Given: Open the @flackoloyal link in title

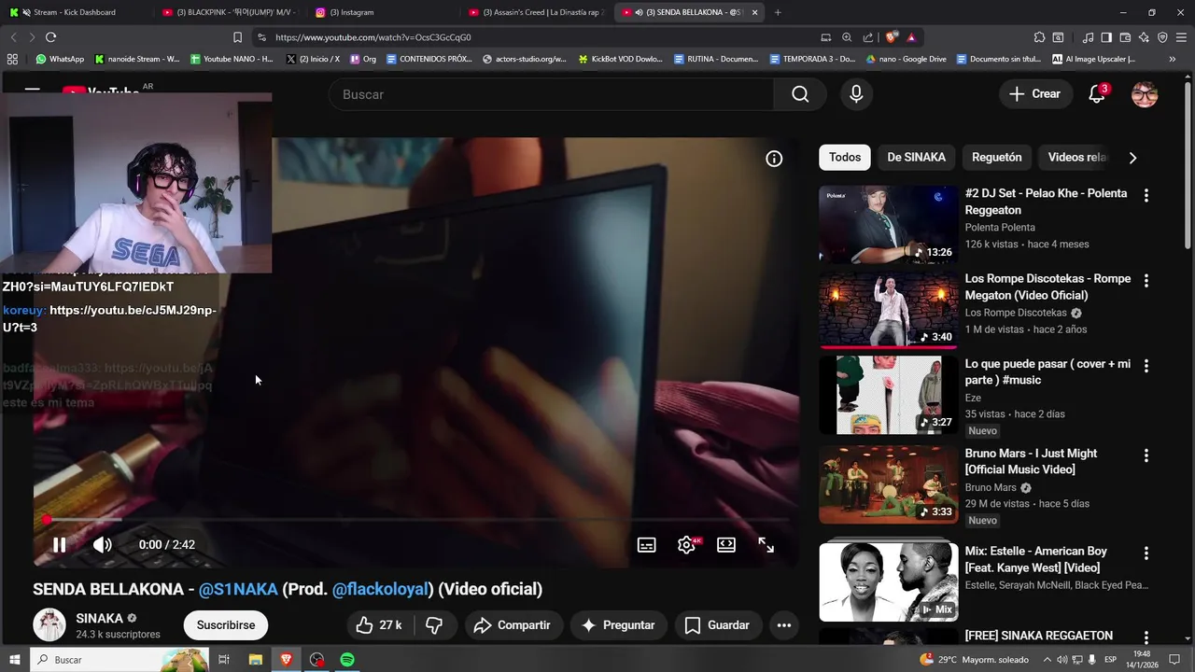Looking at the screenshot, I should [x=380, y=589].
